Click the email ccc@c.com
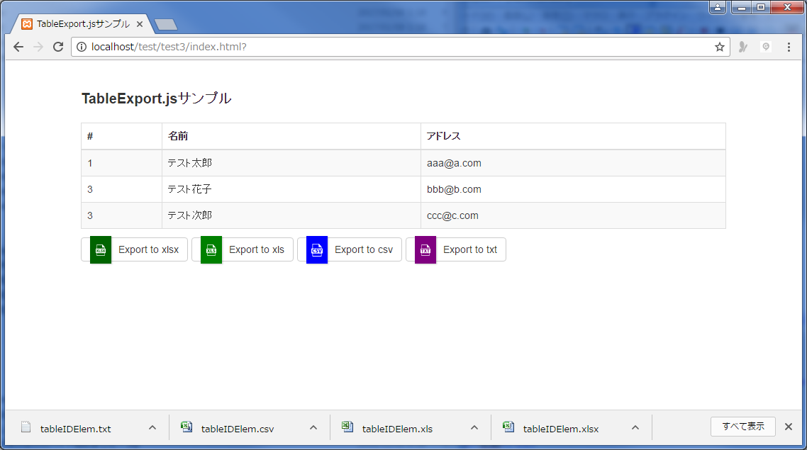Viewport: 807px width, 450px height. click(452, 216)
